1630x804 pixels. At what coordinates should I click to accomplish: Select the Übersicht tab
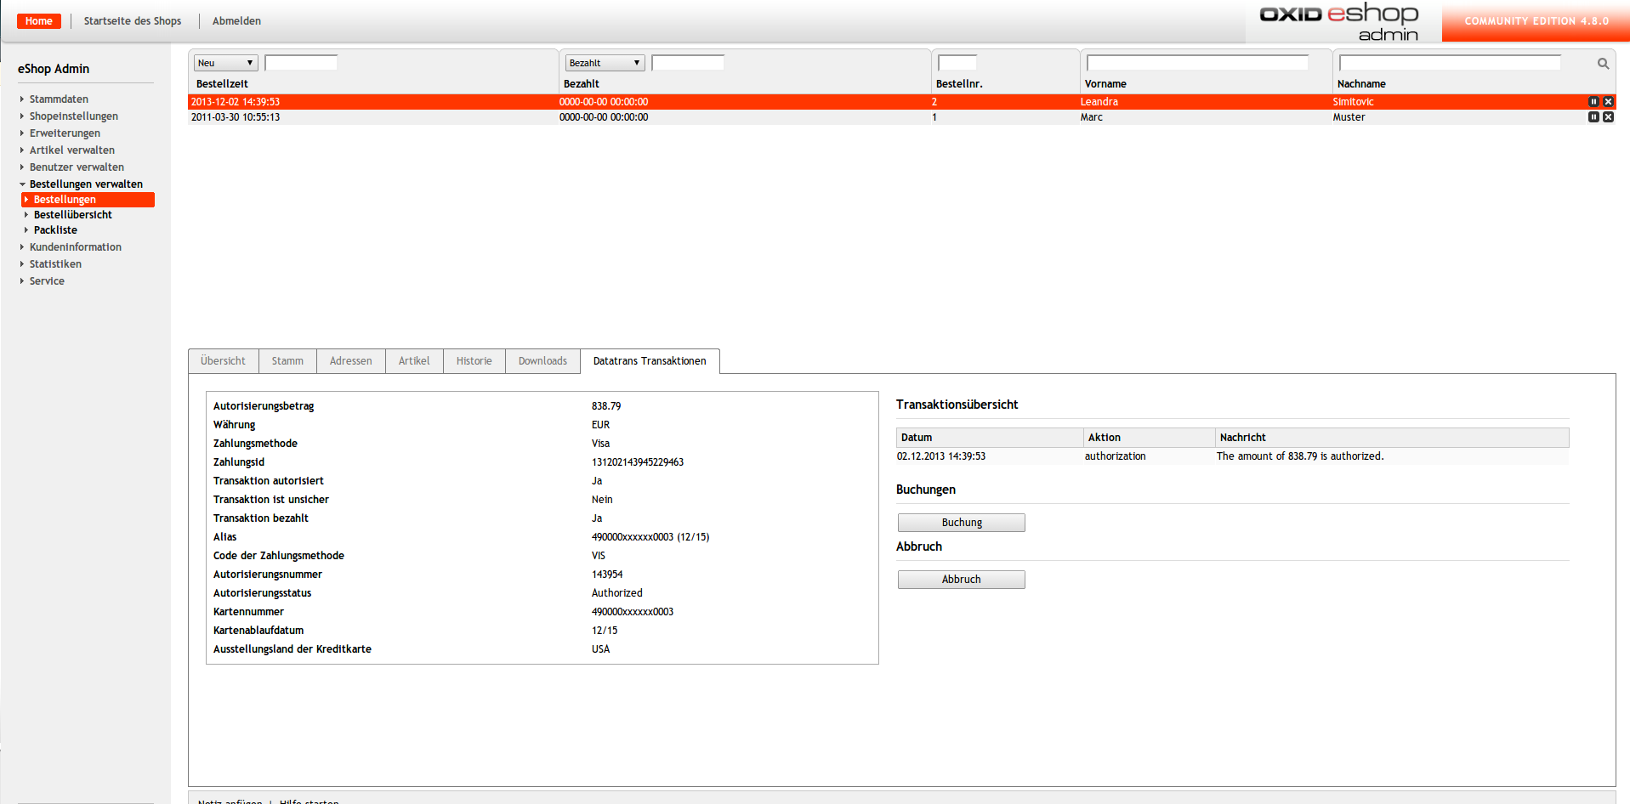click(x=223, y=361)
